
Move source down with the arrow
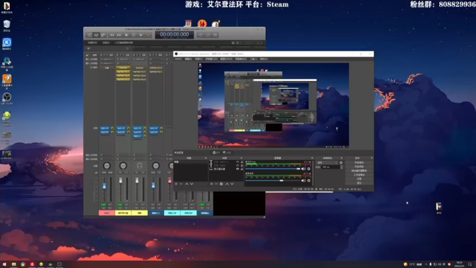(232, 184)
